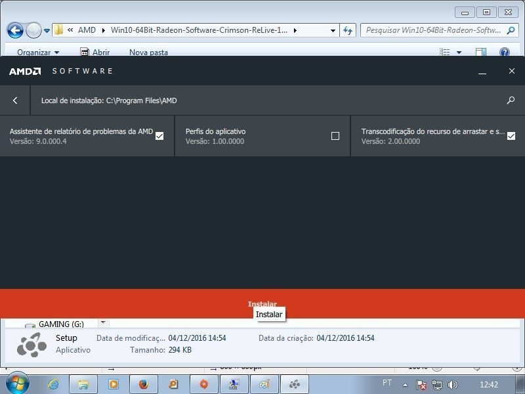
Task: Click Abrir in Explorer toolbar
Action: click(x=95, y=52)
